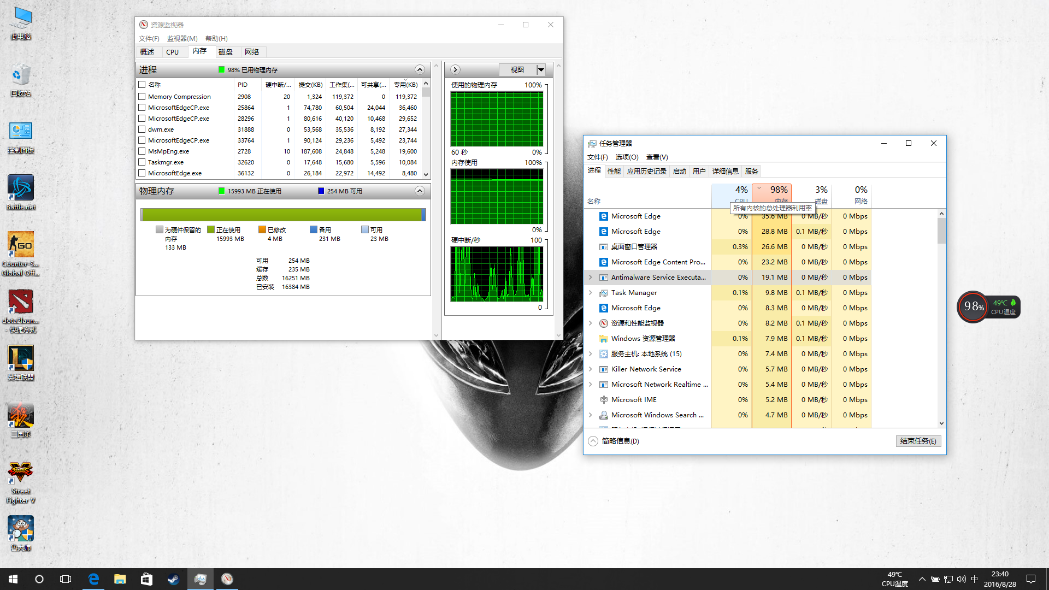Switch to the 服务 tab in Task Manager
The width and height of the screenshot is (1049, 590).
click(x=751, y=171)
